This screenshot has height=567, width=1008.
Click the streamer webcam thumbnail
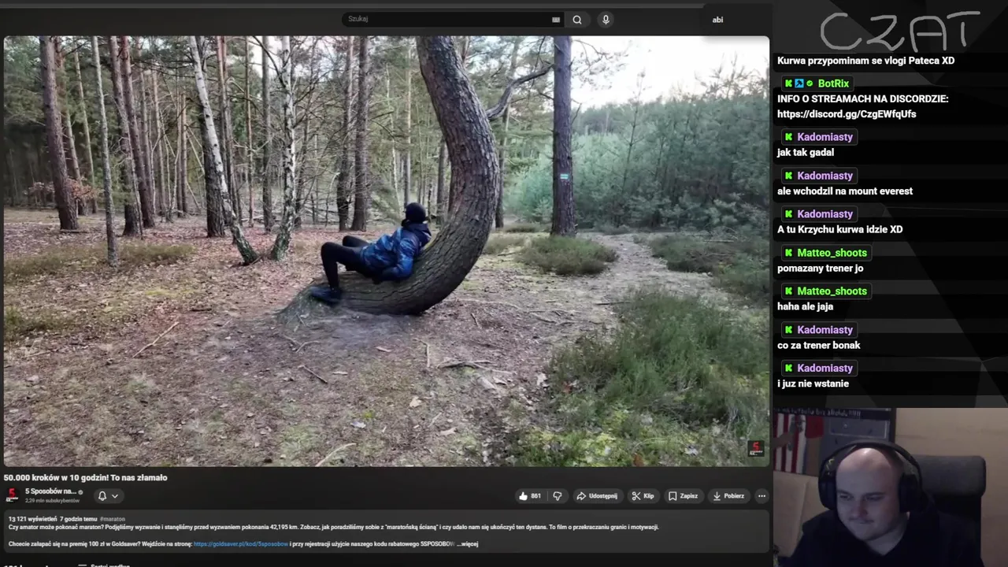[x=890, y=487]
